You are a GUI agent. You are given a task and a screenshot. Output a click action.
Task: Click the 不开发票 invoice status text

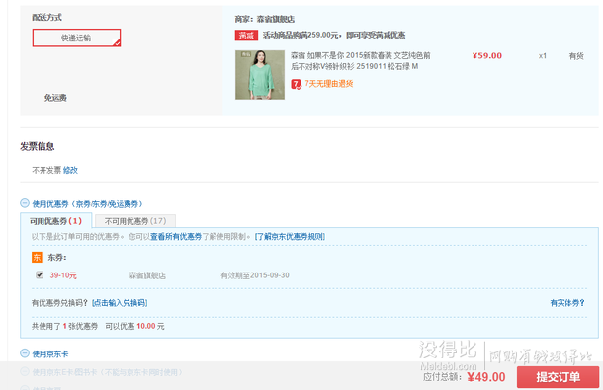pos(46,170)
